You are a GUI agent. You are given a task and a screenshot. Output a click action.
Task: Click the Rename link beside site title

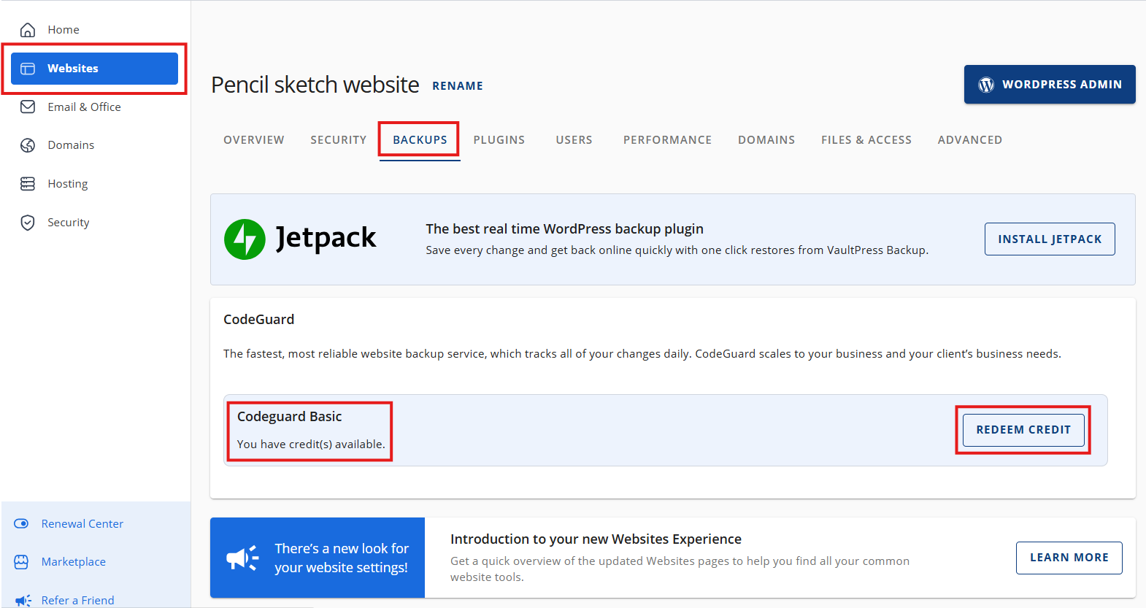click(x=458, y=86)
